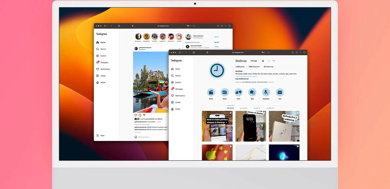Open a new tab in the profile window toolbar

point(300,52)
